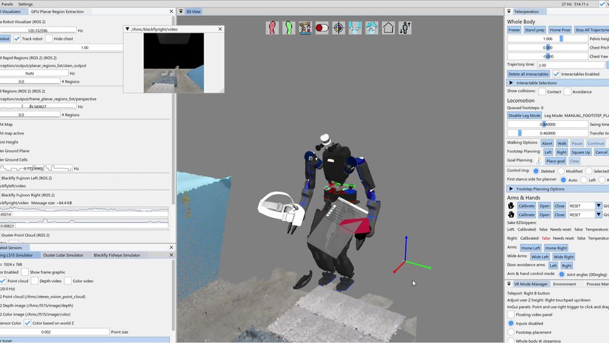Viewport: 609px width, 343px height.
Task: Adjust the Swing time slider
Action: click(x=547, y=124)
